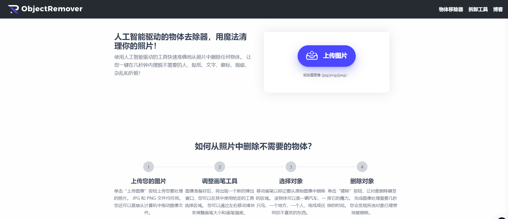The height and width of the screenshot is (219, 508).
Task: Open the 物体移除器 menu item
Action: (x=451, y=9)
